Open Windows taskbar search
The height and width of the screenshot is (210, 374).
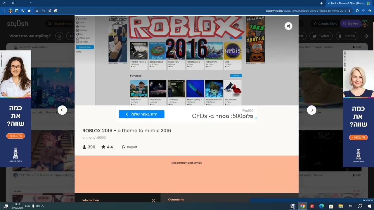(360, 206)
